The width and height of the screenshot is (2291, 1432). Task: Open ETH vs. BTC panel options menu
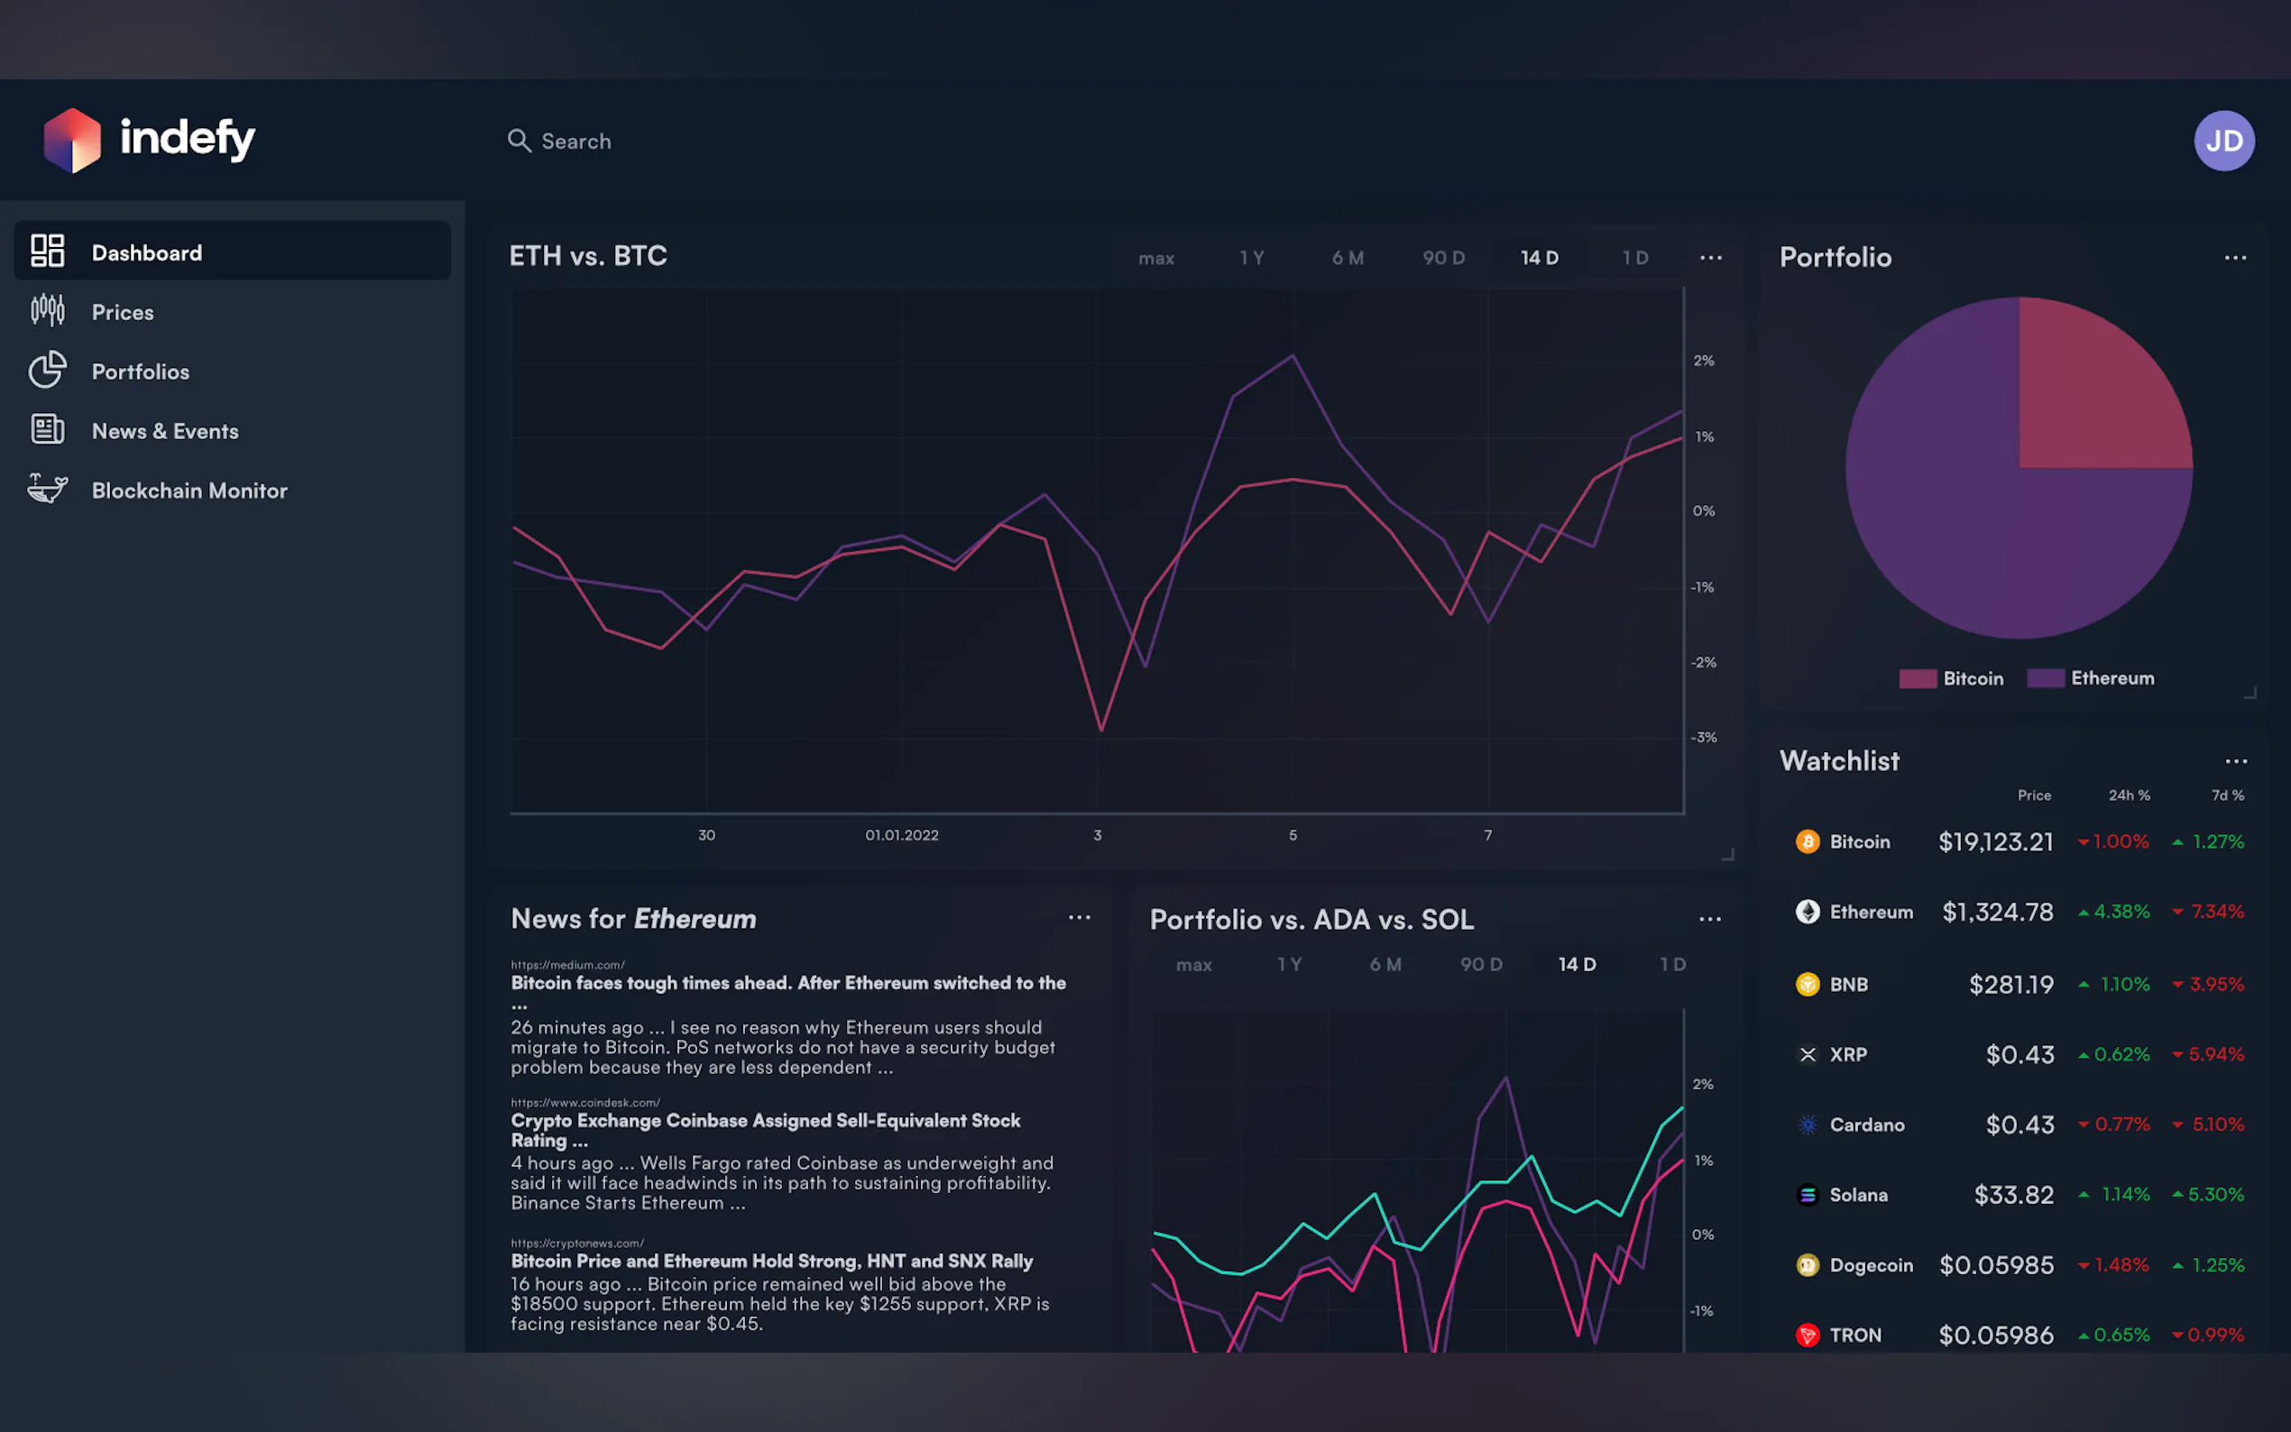click(x=1710, y=258)
